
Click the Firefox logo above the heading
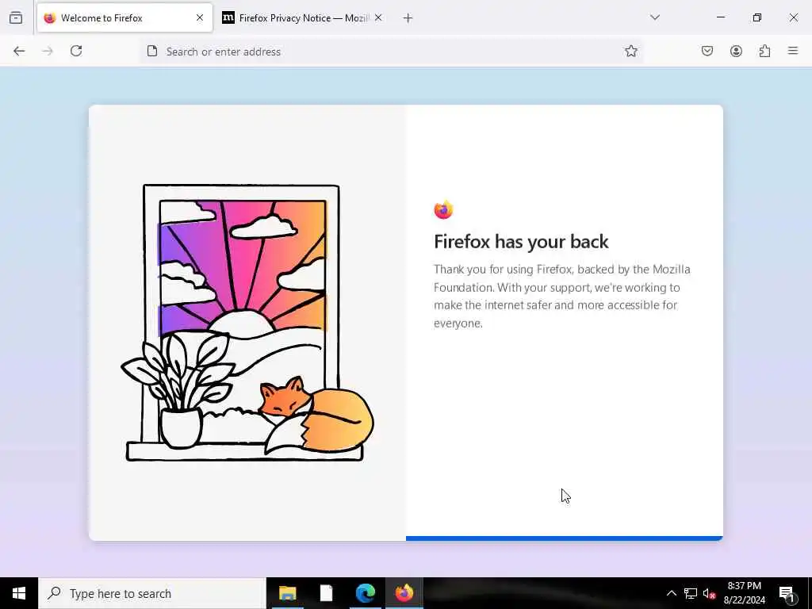point(443,209)
